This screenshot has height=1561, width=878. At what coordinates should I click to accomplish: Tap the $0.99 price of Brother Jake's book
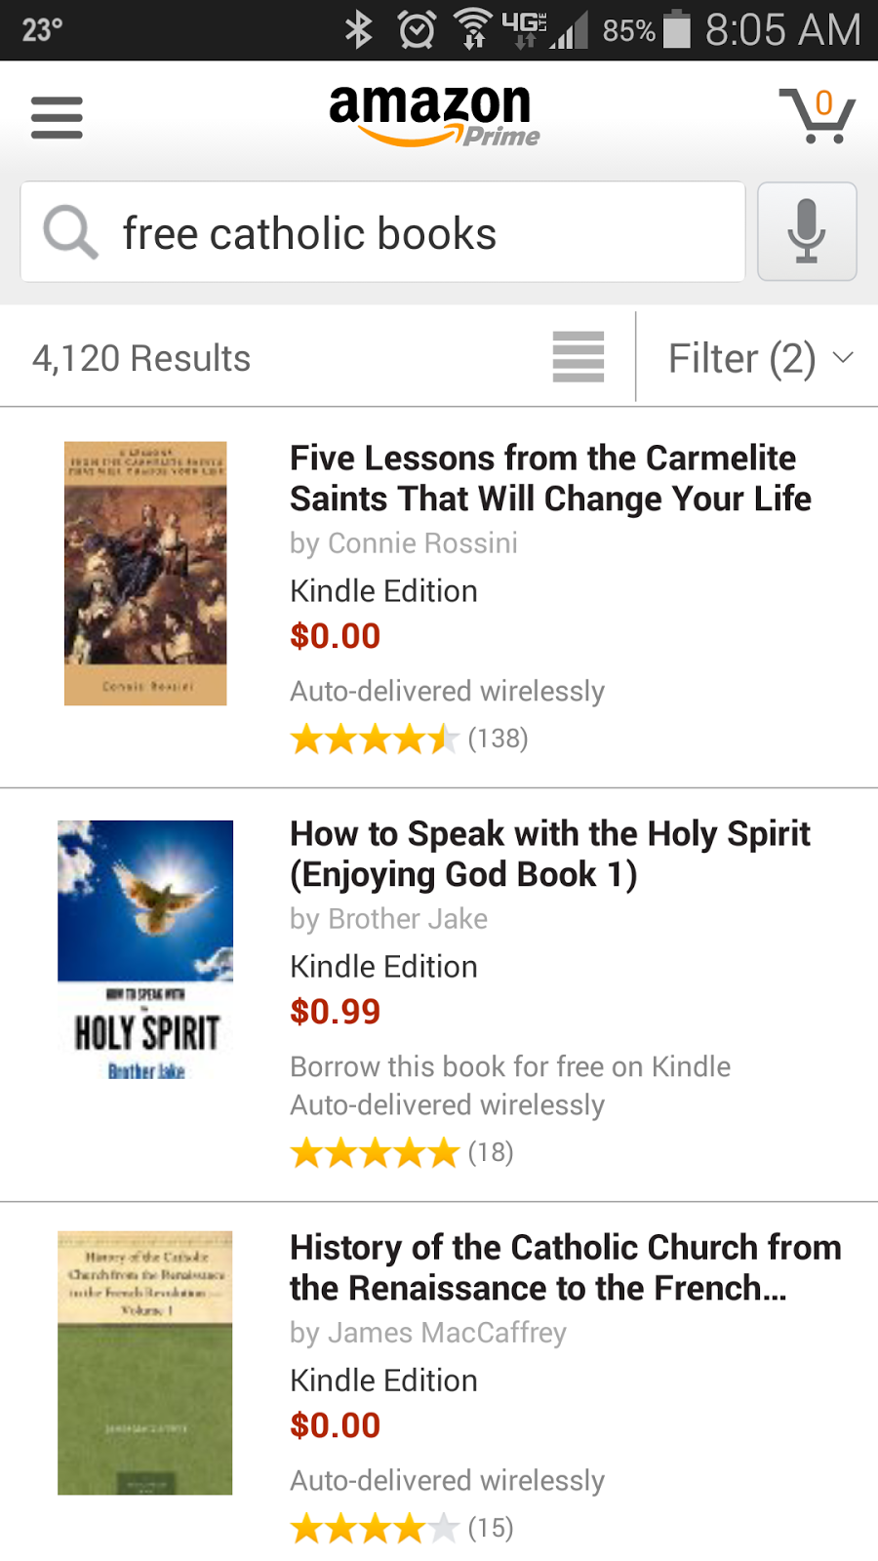[336, 1012]
